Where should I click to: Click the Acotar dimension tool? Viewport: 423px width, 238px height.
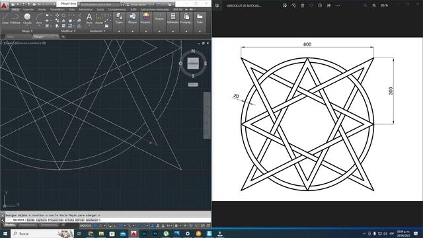click(99, 19)
